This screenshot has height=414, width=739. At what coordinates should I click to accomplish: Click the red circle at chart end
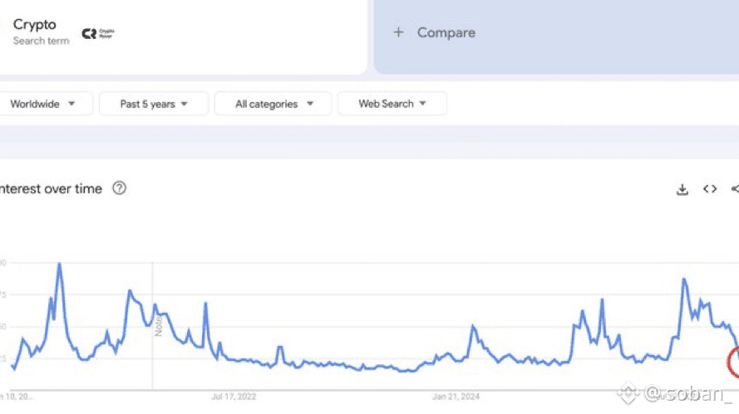734,362
